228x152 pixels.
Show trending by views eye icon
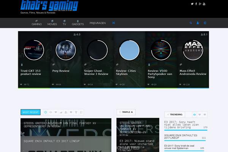point(195,115)
